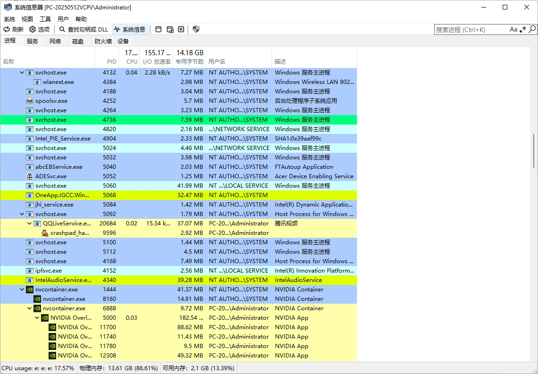The height and width of the screenshot is (374, 538).
Task: Click the IntelAudioService.e... process icon
Action: click(30, 280)
